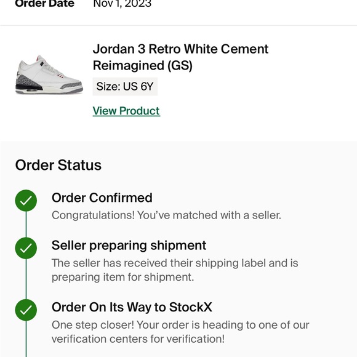Click timeline line below Seller preparing shipment
Viewport: 357px width, 357px height.
click(x=26, y=279)
